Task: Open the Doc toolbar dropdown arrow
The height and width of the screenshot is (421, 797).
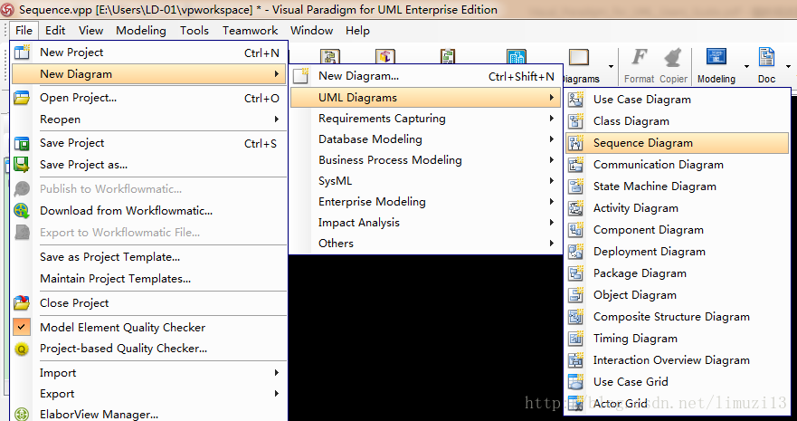Action: [x=788, y=66]
